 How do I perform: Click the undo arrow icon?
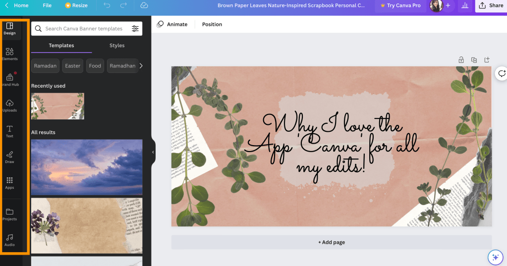(107, 5)
